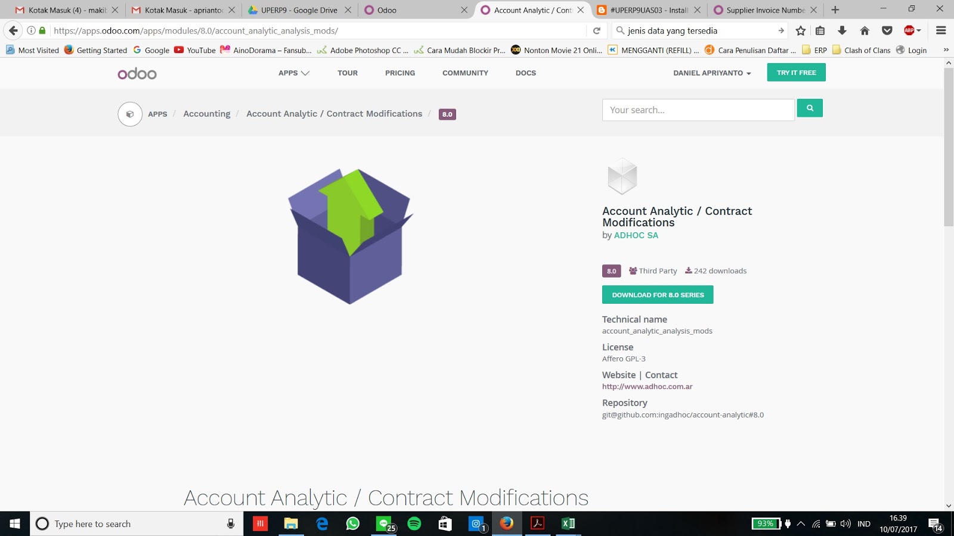Screen dimensions: 954x536
Task: Open the Firefox hamburger menu
Action: [x=941, y=30]
